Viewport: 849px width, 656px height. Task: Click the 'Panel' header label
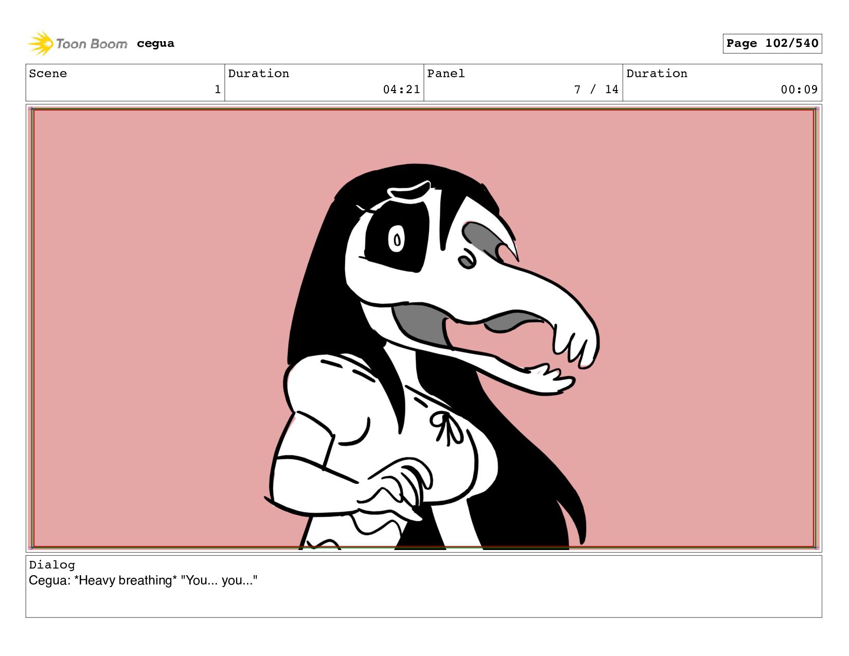tap(446, 74)
